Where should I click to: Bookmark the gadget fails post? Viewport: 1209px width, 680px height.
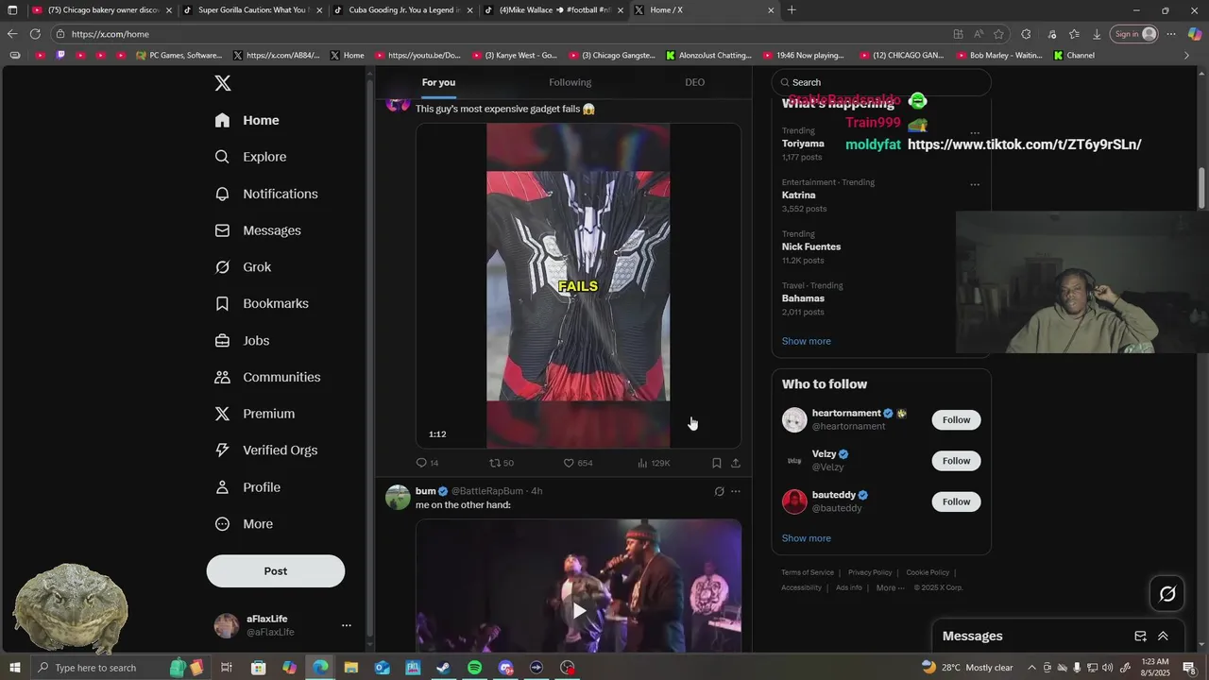716,463
